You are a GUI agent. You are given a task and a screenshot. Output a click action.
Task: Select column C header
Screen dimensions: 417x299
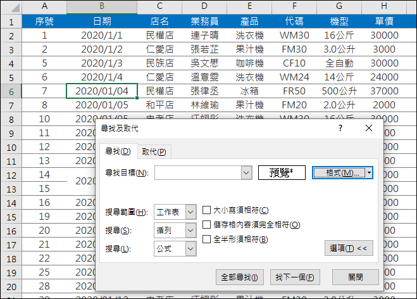pos(159,6)
